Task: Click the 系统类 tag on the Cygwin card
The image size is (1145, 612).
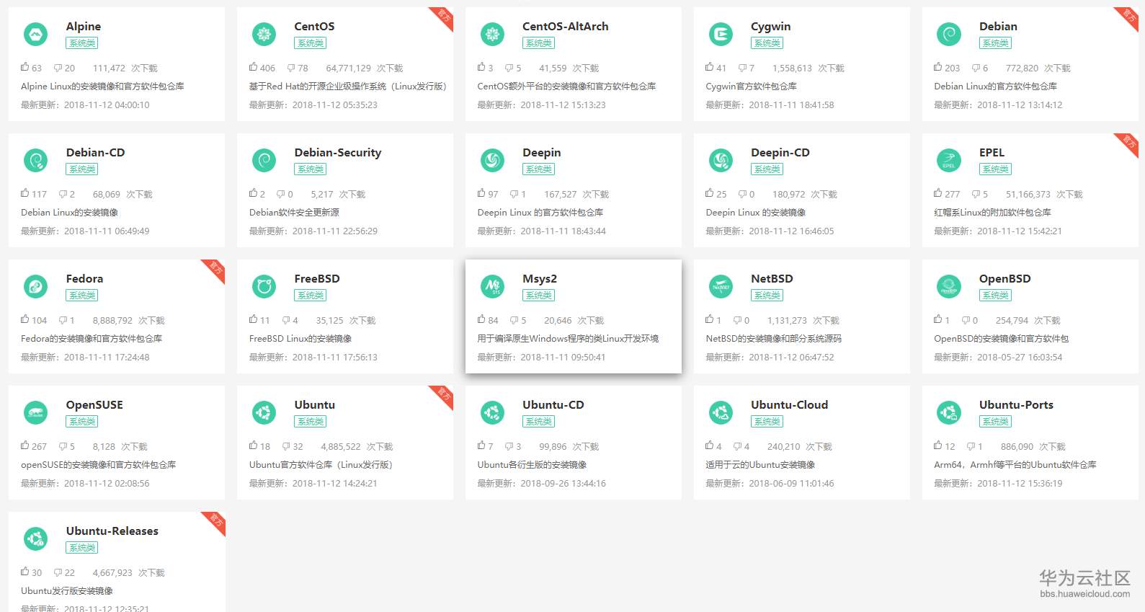Action: tap(767, 43)
